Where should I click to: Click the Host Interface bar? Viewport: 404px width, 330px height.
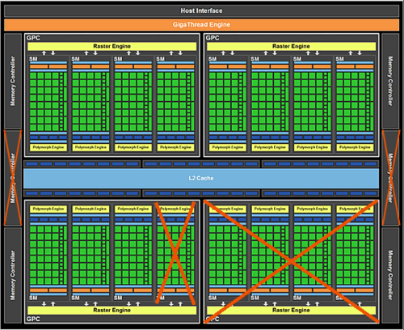(x=201, y=11)
